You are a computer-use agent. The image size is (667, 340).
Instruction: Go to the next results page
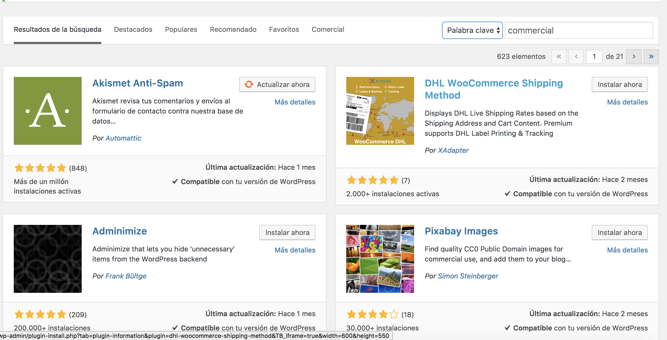pyautogui.click(x=634, y=56)
